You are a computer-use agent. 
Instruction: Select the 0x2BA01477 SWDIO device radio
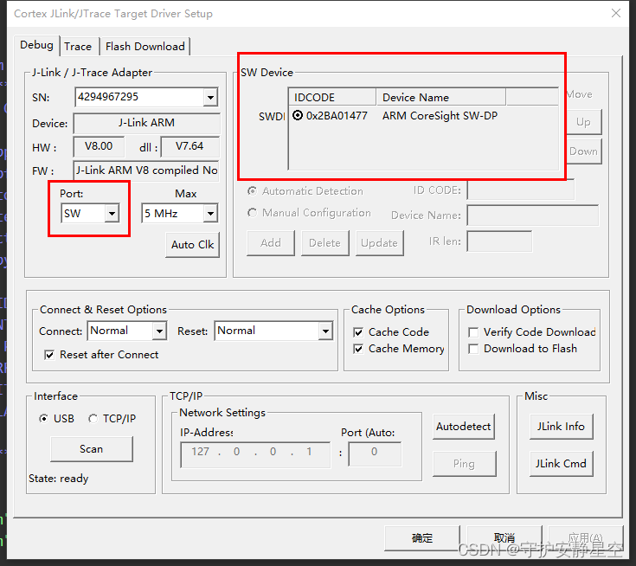[x=298, y=116]
